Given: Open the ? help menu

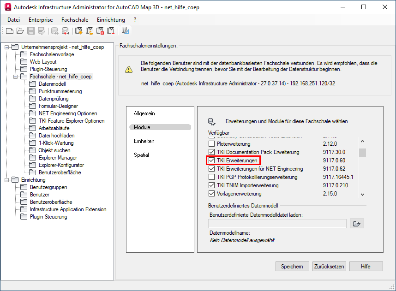Looking at the screenshot, I should [135, 20].
